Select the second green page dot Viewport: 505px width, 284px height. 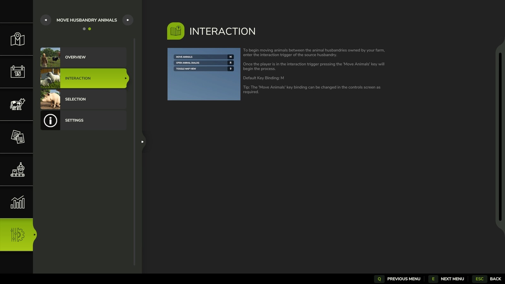[x=90, y=29]
